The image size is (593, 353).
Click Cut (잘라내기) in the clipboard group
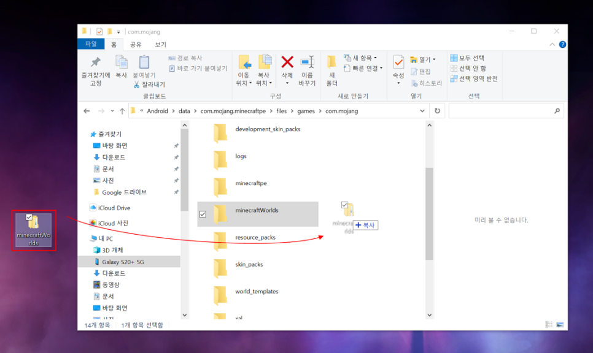pyautogui.click(x=149, y=85)
